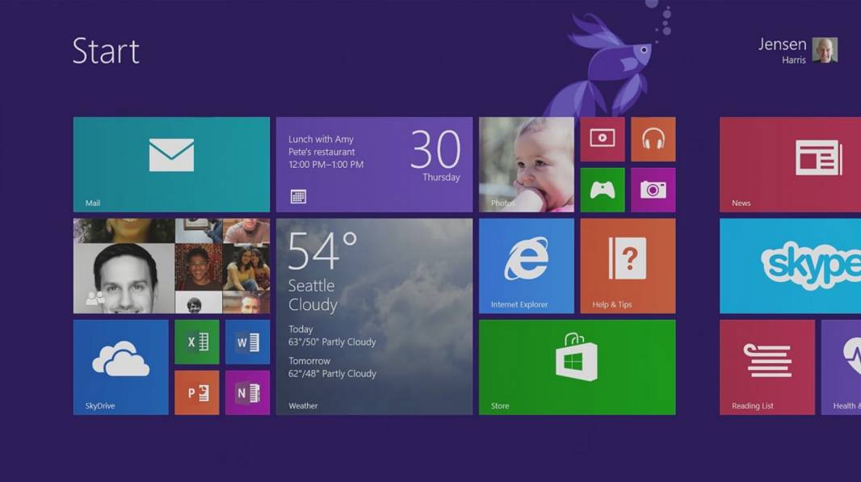Launch the Music headphones tile
The height and width of the screenshot is (482, 861).
click(653, 139)
